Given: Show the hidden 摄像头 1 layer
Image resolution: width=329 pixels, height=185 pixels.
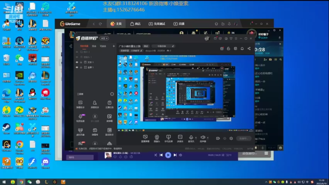Looking at the screenshot, I should [x=77, y=57].
